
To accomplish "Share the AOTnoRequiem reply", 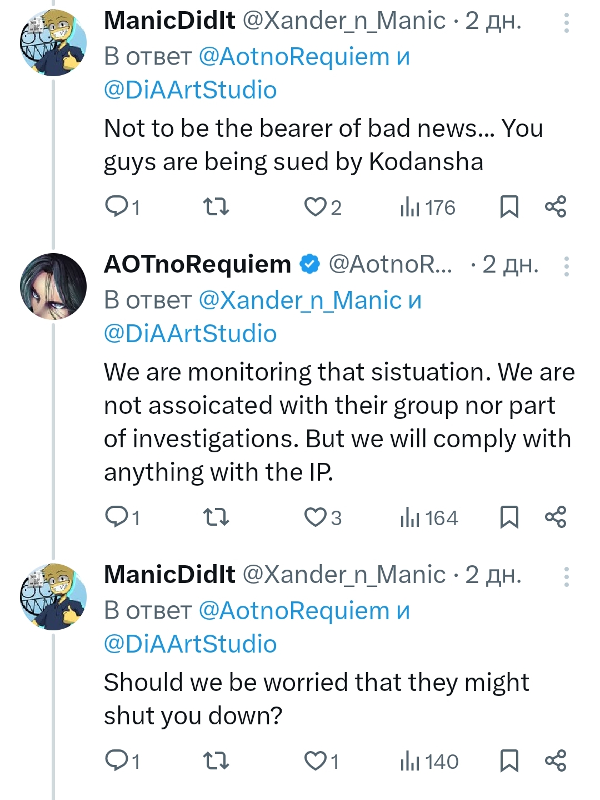I will pyautogui.click(x=555, y=517).
